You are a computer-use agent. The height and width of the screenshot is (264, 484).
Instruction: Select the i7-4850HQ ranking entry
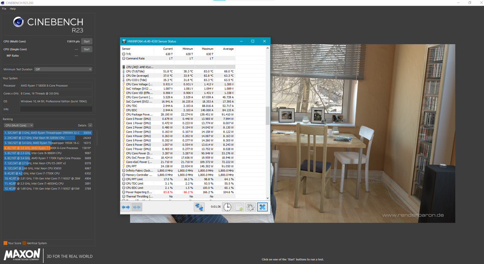pyautogui.click(x=48, y=183)
